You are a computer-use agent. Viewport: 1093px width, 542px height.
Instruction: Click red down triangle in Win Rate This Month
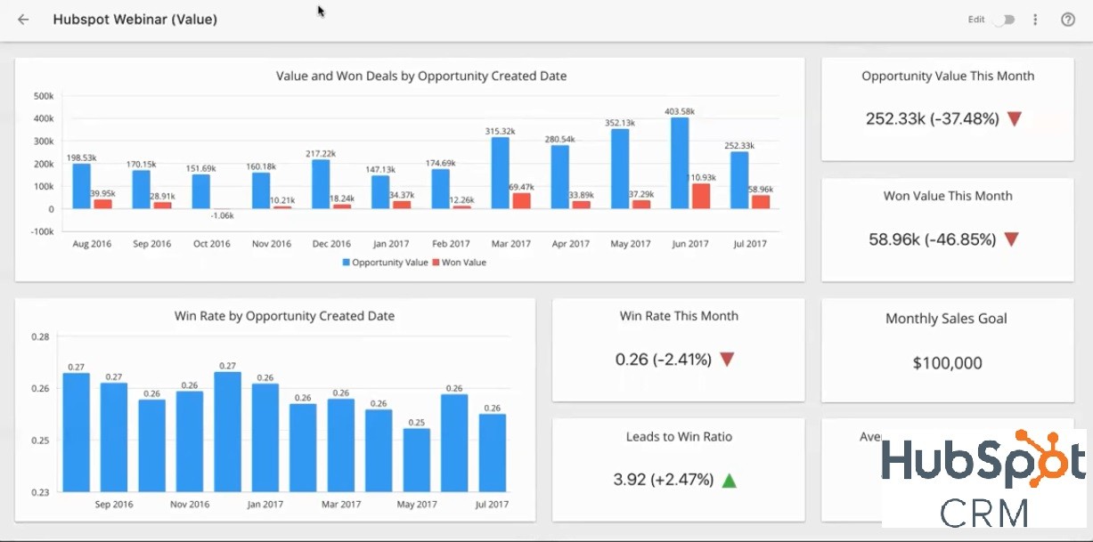(x=727, y=360)
